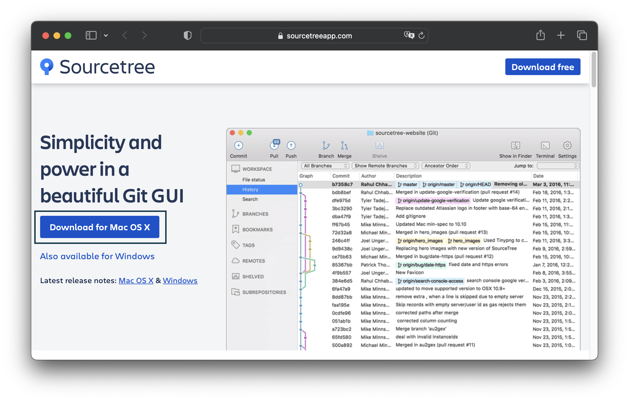Click Download for Mac OS X

point(100,227)
